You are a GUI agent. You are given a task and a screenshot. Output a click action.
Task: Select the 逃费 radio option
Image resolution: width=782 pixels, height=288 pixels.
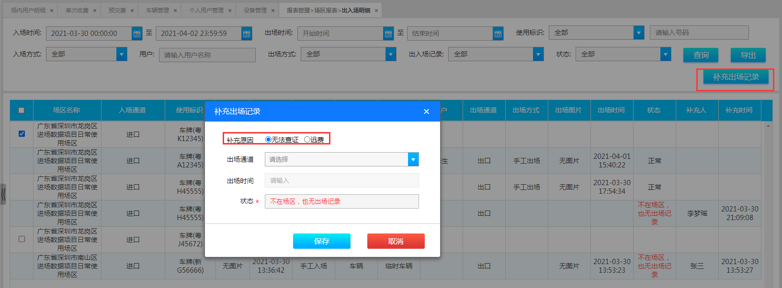307,140
